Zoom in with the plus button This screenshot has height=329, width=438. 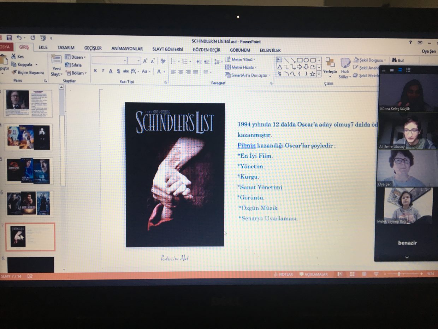[x=421, y=274]
